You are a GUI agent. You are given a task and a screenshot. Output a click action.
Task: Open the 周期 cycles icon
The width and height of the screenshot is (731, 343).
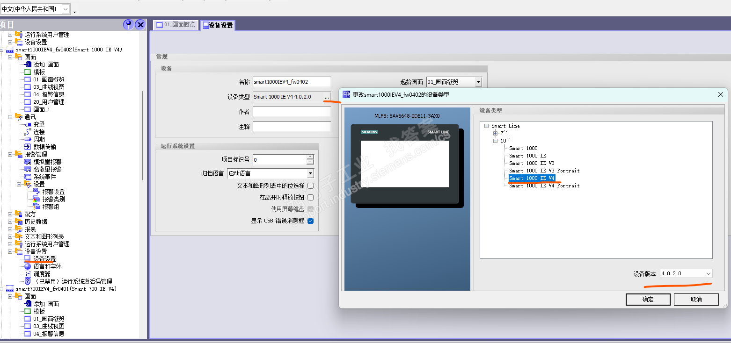coord(28,139)
